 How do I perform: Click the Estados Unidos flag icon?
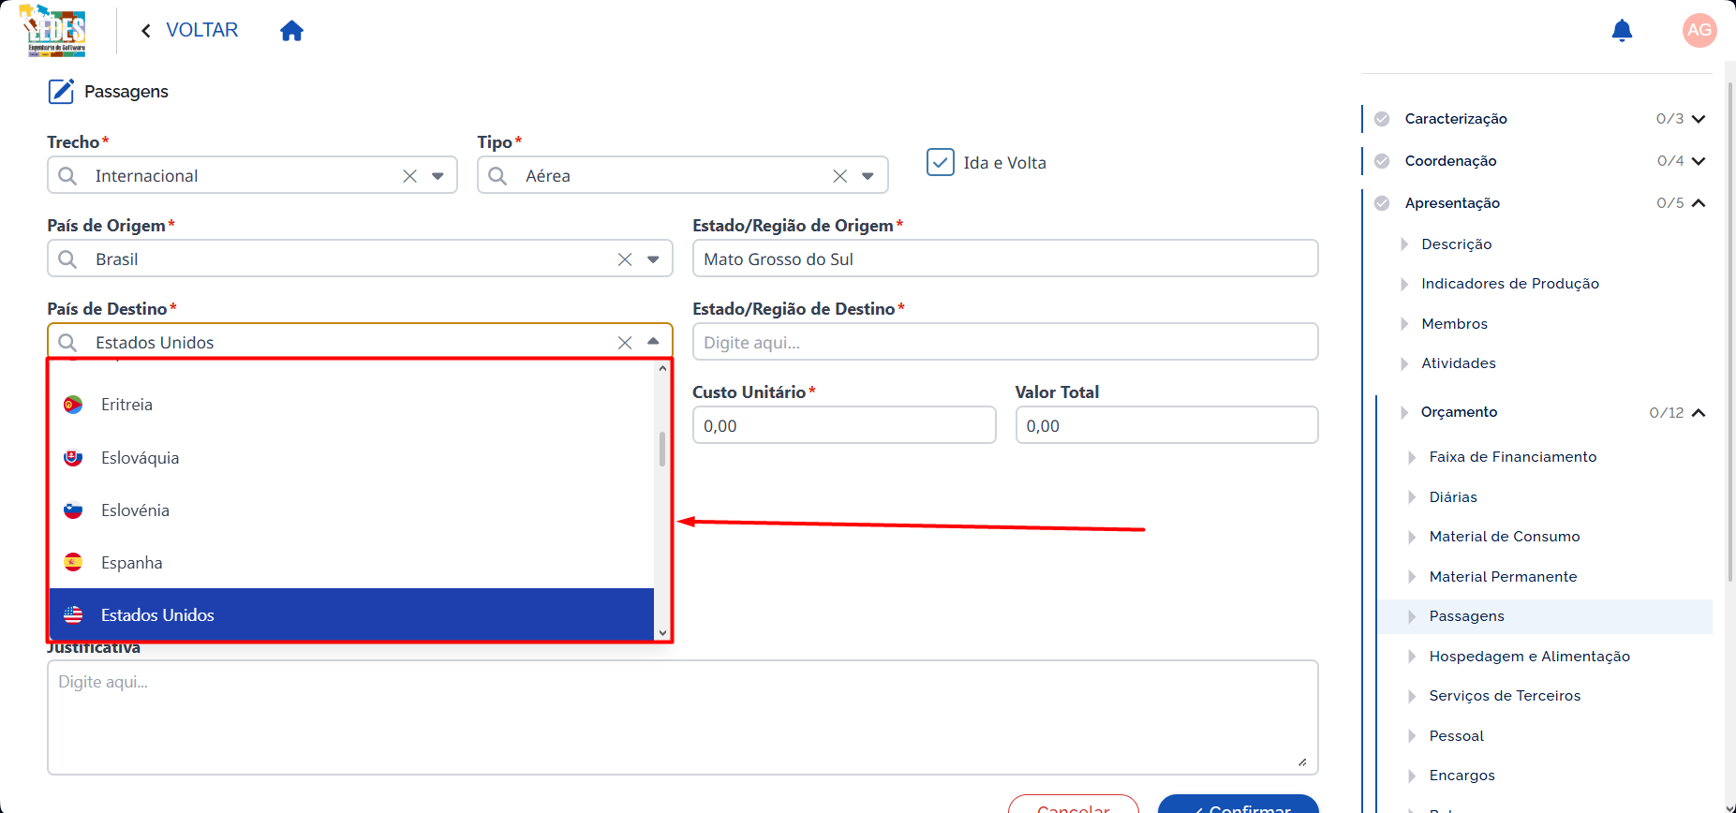click(x=73, y=615)
